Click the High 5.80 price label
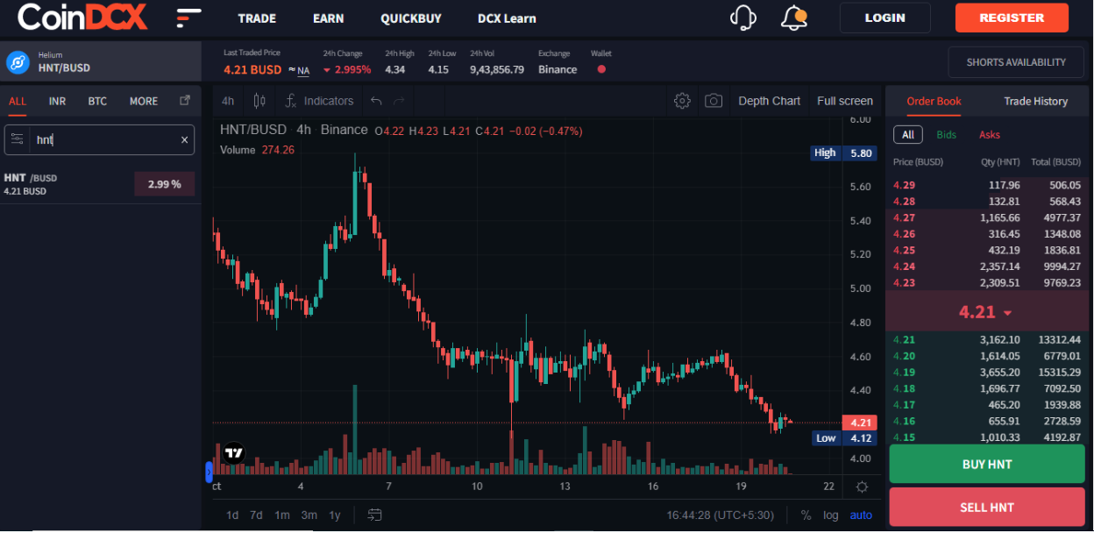This screenshot has width=1094, height=533. click(844, 153)
